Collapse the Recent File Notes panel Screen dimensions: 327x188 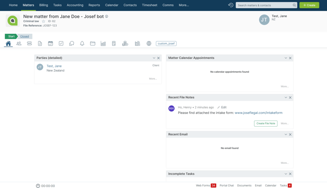286,97
